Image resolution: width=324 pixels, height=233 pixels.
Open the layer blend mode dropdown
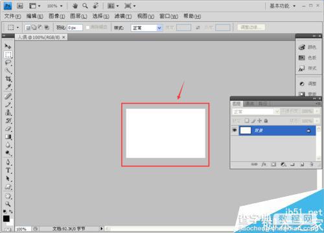coord(255,111)
